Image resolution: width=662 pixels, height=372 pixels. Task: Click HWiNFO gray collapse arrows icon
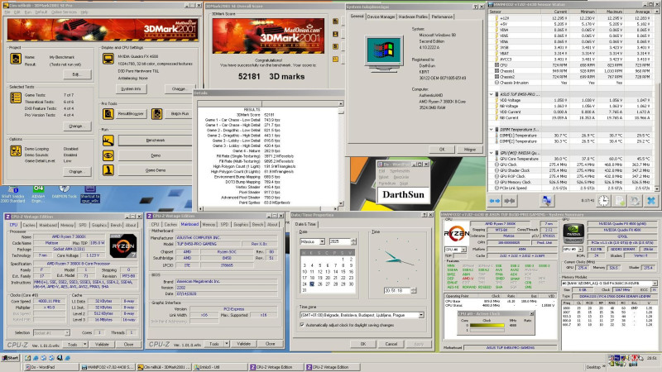510,201
